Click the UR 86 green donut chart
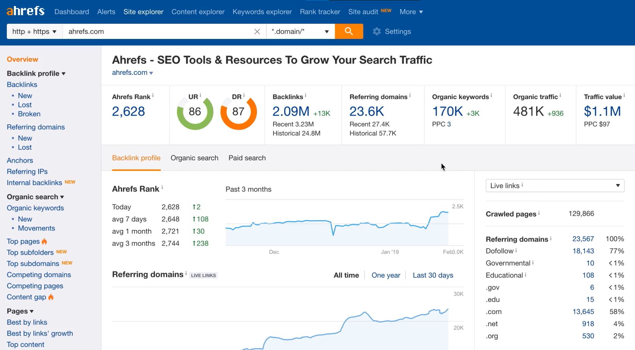The image size is (635, 350). (195, 112)
